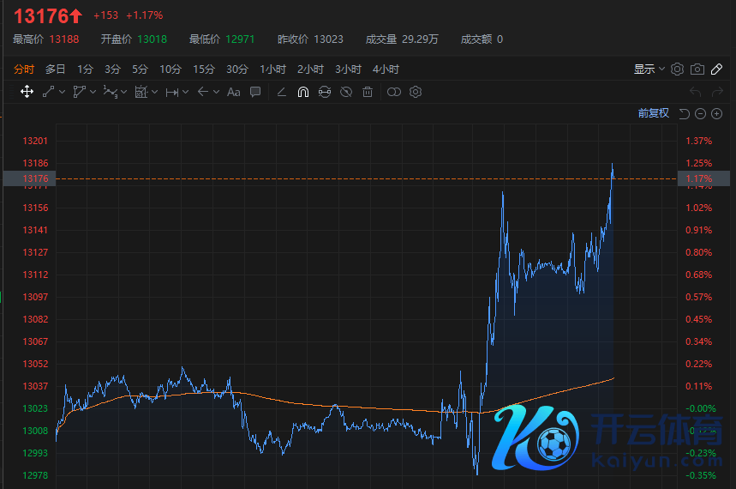Expand the arrow tool dropdown chevron
736x489 pixels.
click(x=216, y=92)
